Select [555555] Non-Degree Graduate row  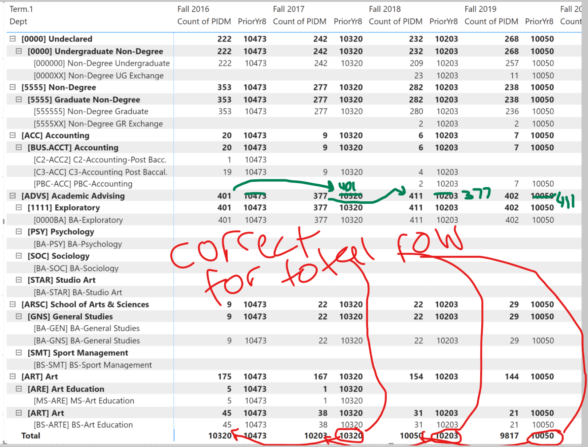click(x=91, y=111)
